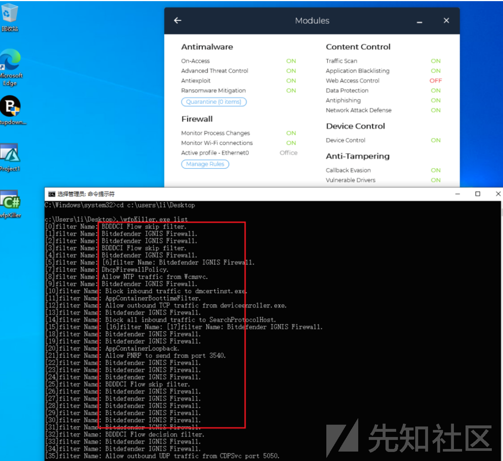
Task: Click filter [25] BDDDCI Flow skip filter line
Action: tap(117, 384)
